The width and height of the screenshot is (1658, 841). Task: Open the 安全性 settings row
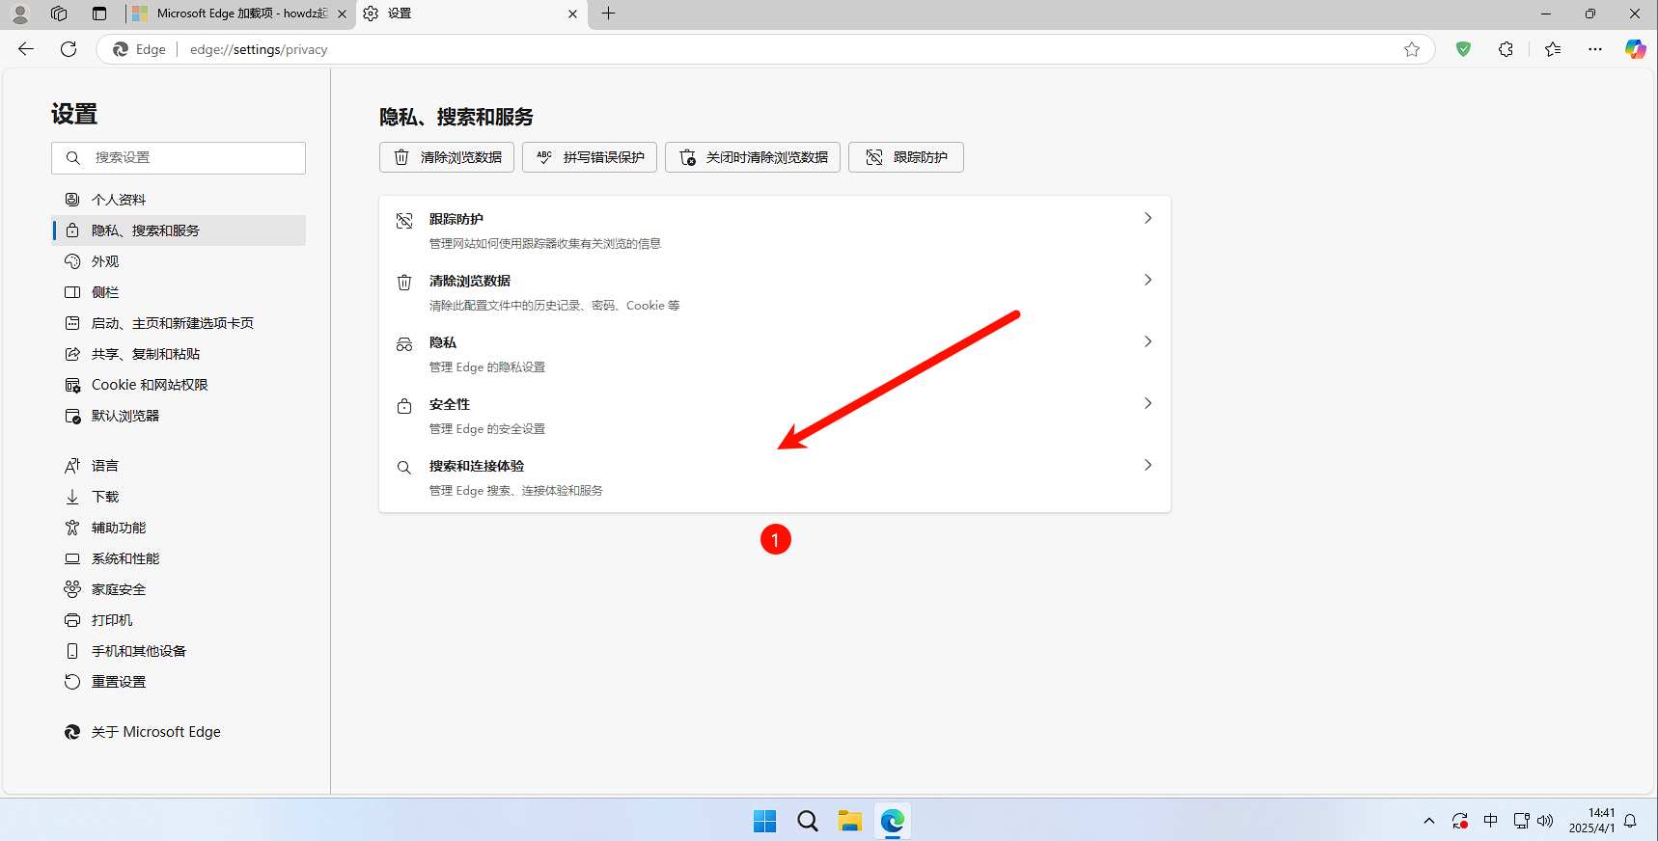tap(775, 416)
